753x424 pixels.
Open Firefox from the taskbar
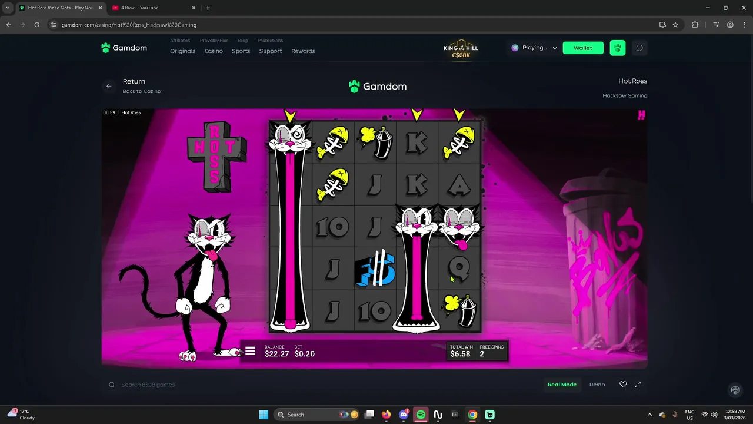pyautogui.click(x=387, y=415)
